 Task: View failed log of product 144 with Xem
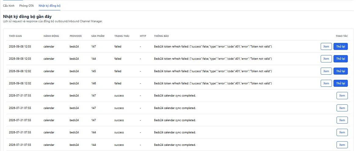coord(326,58)
